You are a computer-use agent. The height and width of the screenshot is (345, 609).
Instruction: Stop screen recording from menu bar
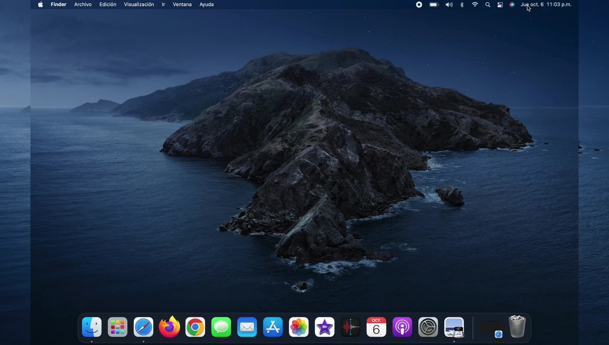[419, 5]
